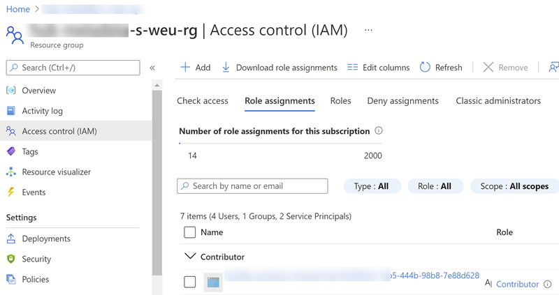The width and height of the screenshot is (559, 295).
Task: Open Edit columns
Action: click(x=379, y=67)
